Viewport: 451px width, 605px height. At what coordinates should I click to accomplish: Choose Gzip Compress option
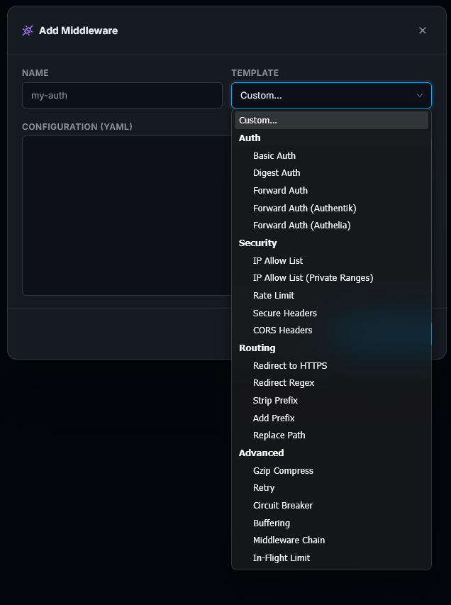283,470
